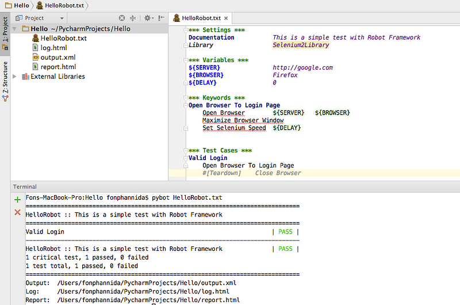Screen dimensions: 460x305
Task: Select output.xml in the project tree
Action: pos(58,57)
